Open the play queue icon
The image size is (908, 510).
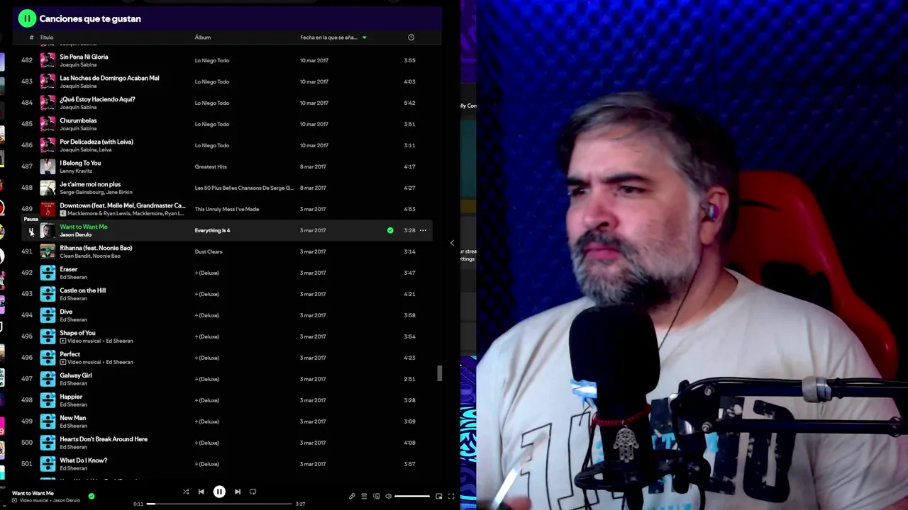(364, 497)
